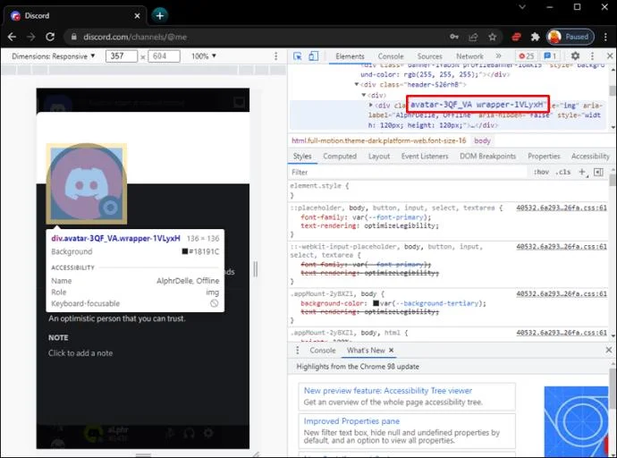This screenshot has width=617, height=458.
Task: Expand the avatar wrapper div node
Action: point(371,105)
